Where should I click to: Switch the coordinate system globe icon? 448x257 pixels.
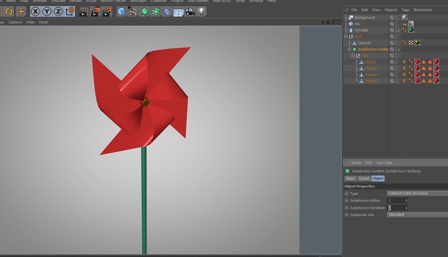pos(70,12)
